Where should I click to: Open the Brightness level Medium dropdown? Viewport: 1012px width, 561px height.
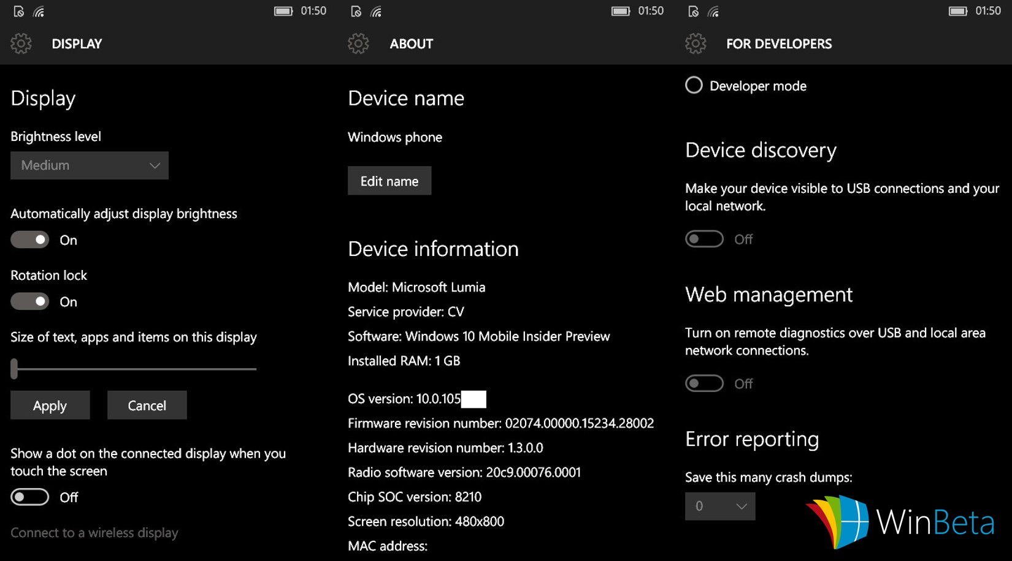point(90,165)
